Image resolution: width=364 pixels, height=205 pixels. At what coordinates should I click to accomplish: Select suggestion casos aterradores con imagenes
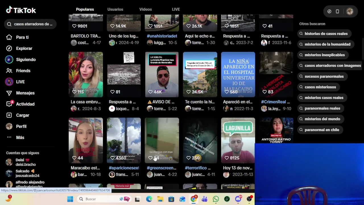[x=330, y=65]
